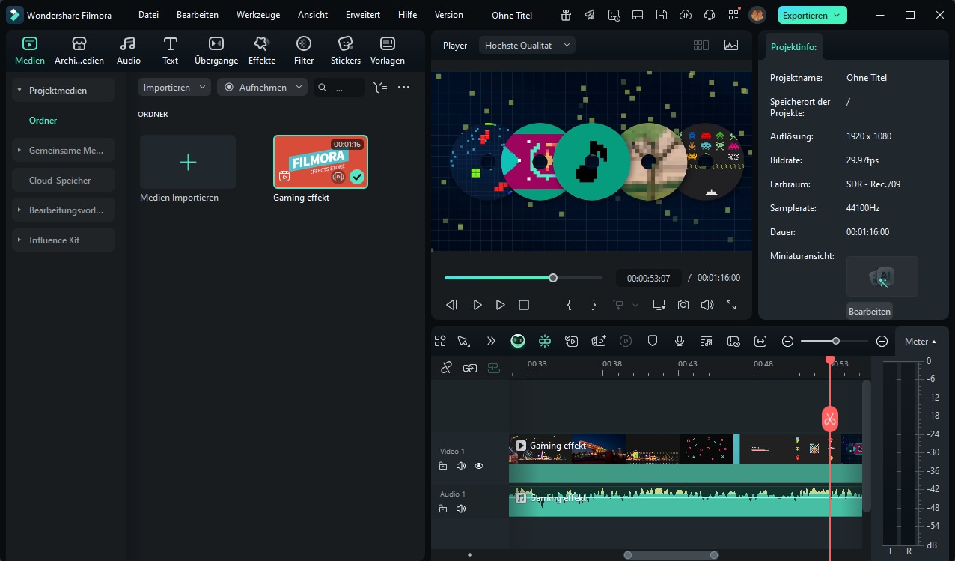Open the Filter tab
955x561 pixels.
coord(304,50)
